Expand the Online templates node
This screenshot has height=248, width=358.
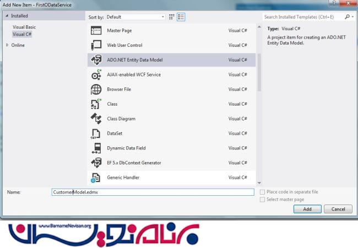(x=7, y=45)
